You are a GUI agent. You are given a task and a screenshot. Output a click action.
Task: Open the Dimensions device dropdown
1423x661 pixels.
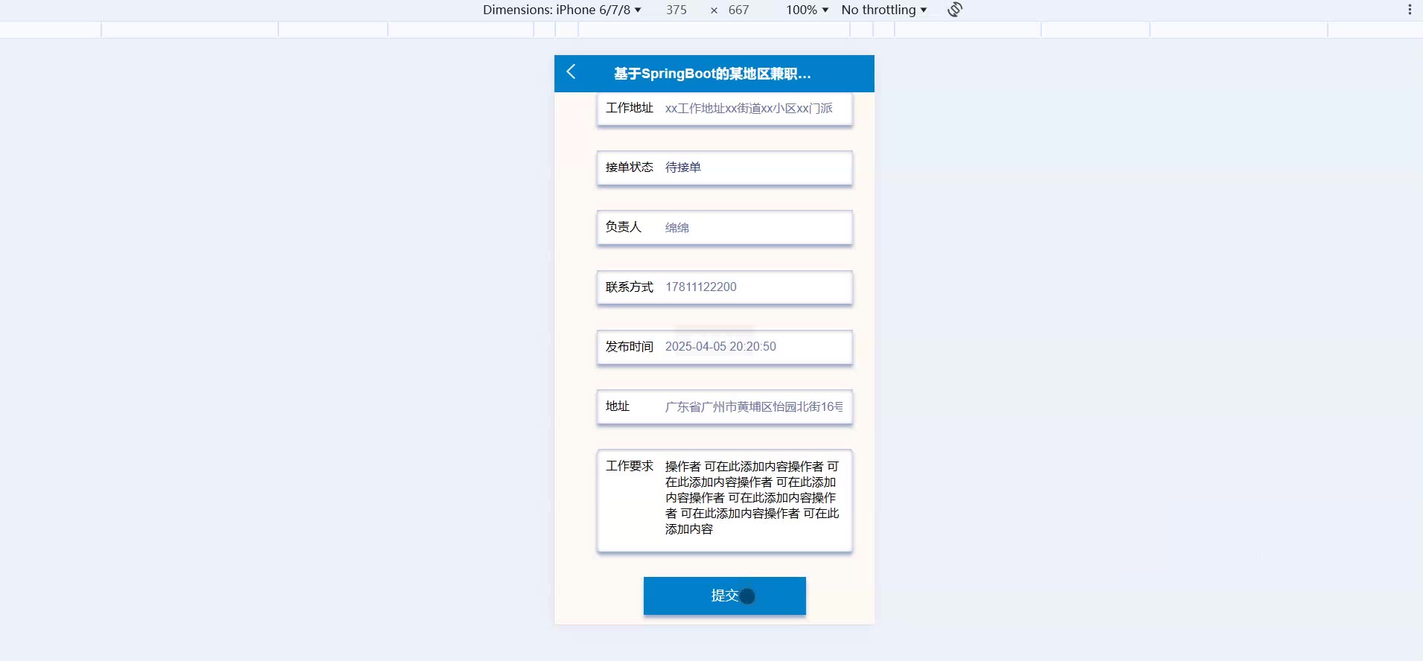click(562, 10)
